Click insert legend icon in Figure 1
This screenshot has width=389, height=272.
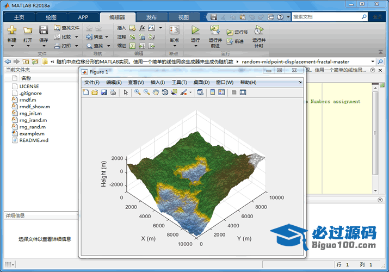coord(221,92)
